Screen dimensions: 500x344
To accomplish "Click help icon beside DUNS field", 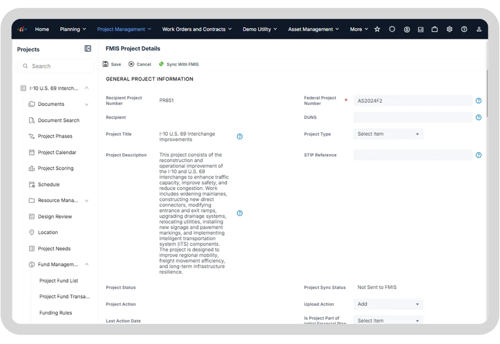I will [x=479, y=118].
